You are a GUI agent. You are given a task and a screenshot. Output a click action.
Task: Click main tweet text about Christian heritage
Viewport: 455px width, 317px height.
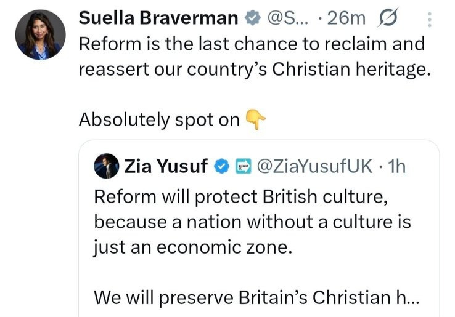coord(252,44)
